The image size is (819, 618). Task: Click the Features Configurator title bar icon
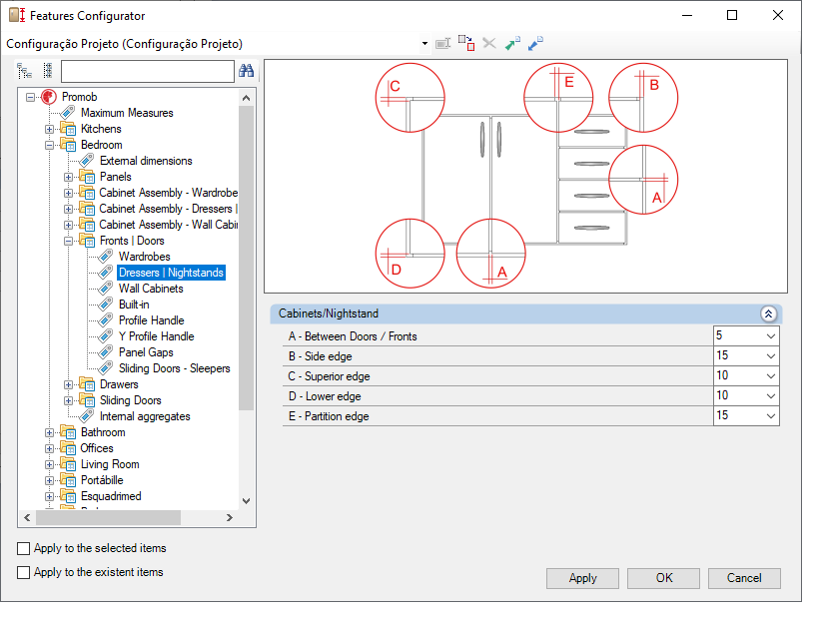[17, 15]
